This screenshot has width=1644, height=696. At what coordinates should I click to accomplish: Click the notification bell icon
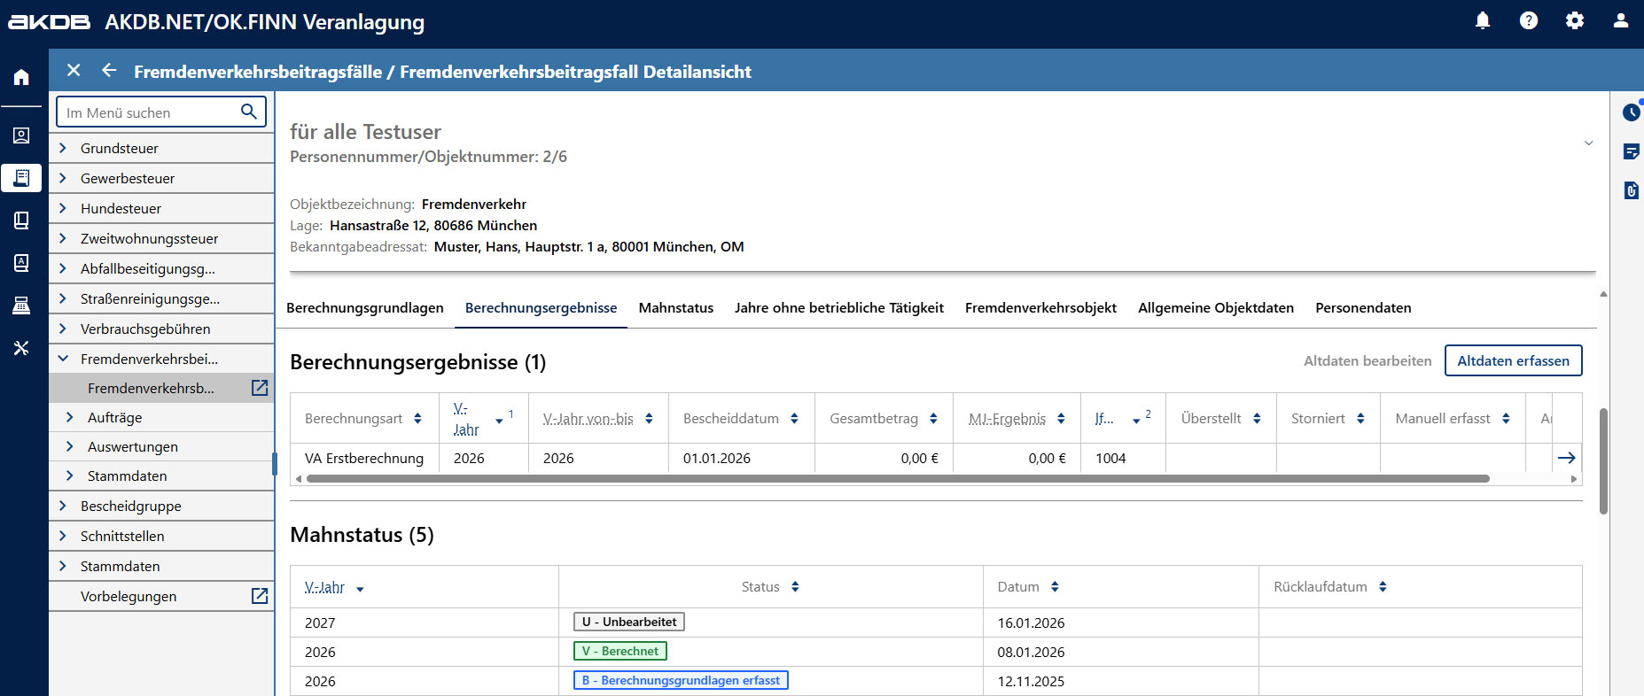click(1482, 20)
